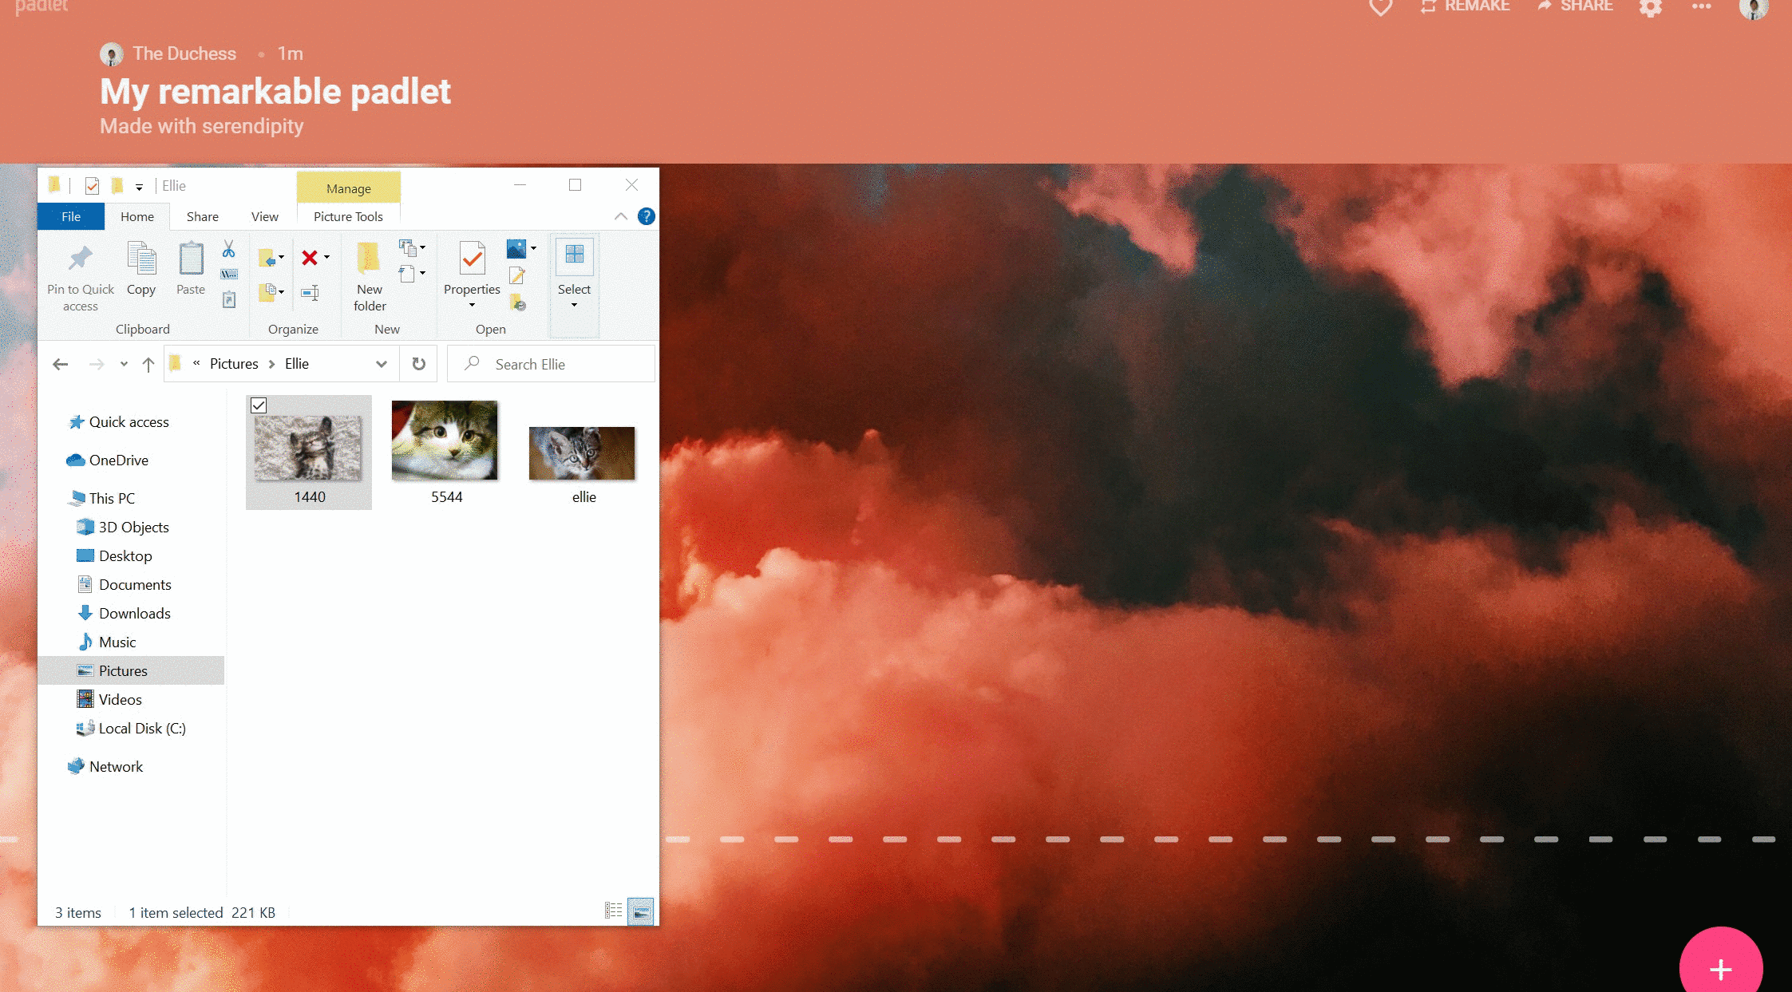Open padlet settings gear

(x=1650, y=7)
